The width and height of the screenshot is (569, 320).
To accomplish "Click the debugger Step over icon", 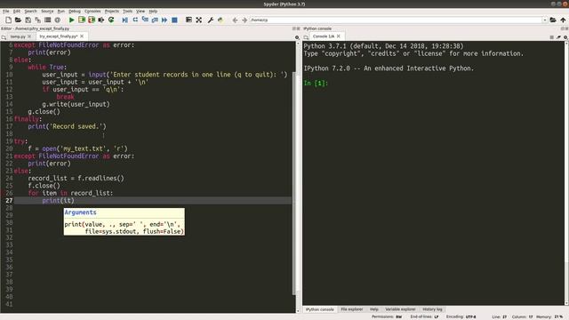I will [x=135, y=20].
